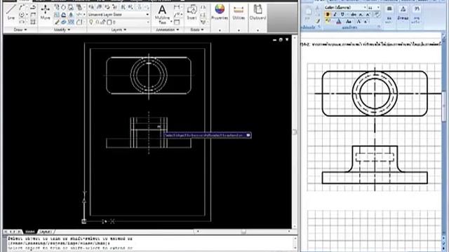The height and width of the screenshot is (252, 449).
Task: Toggle Underline formatting in Word
Action: tap(342, 14)
